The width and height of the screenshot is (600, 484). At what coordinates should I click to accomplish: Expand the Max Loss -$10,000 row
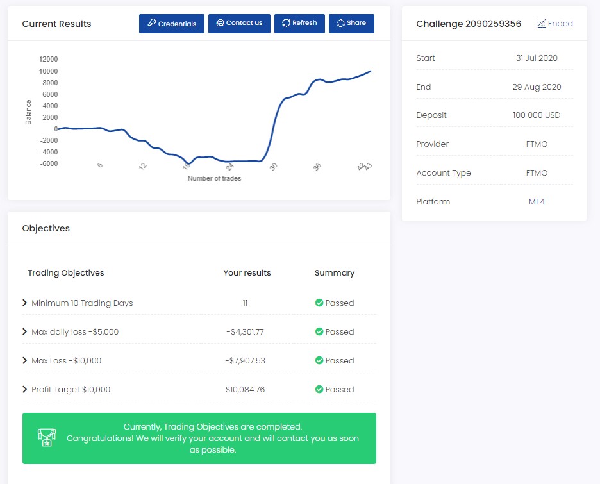[25, 360]
